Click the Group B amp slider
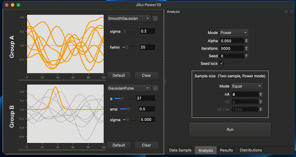This screenshot has height=157, width=296. 128,109
